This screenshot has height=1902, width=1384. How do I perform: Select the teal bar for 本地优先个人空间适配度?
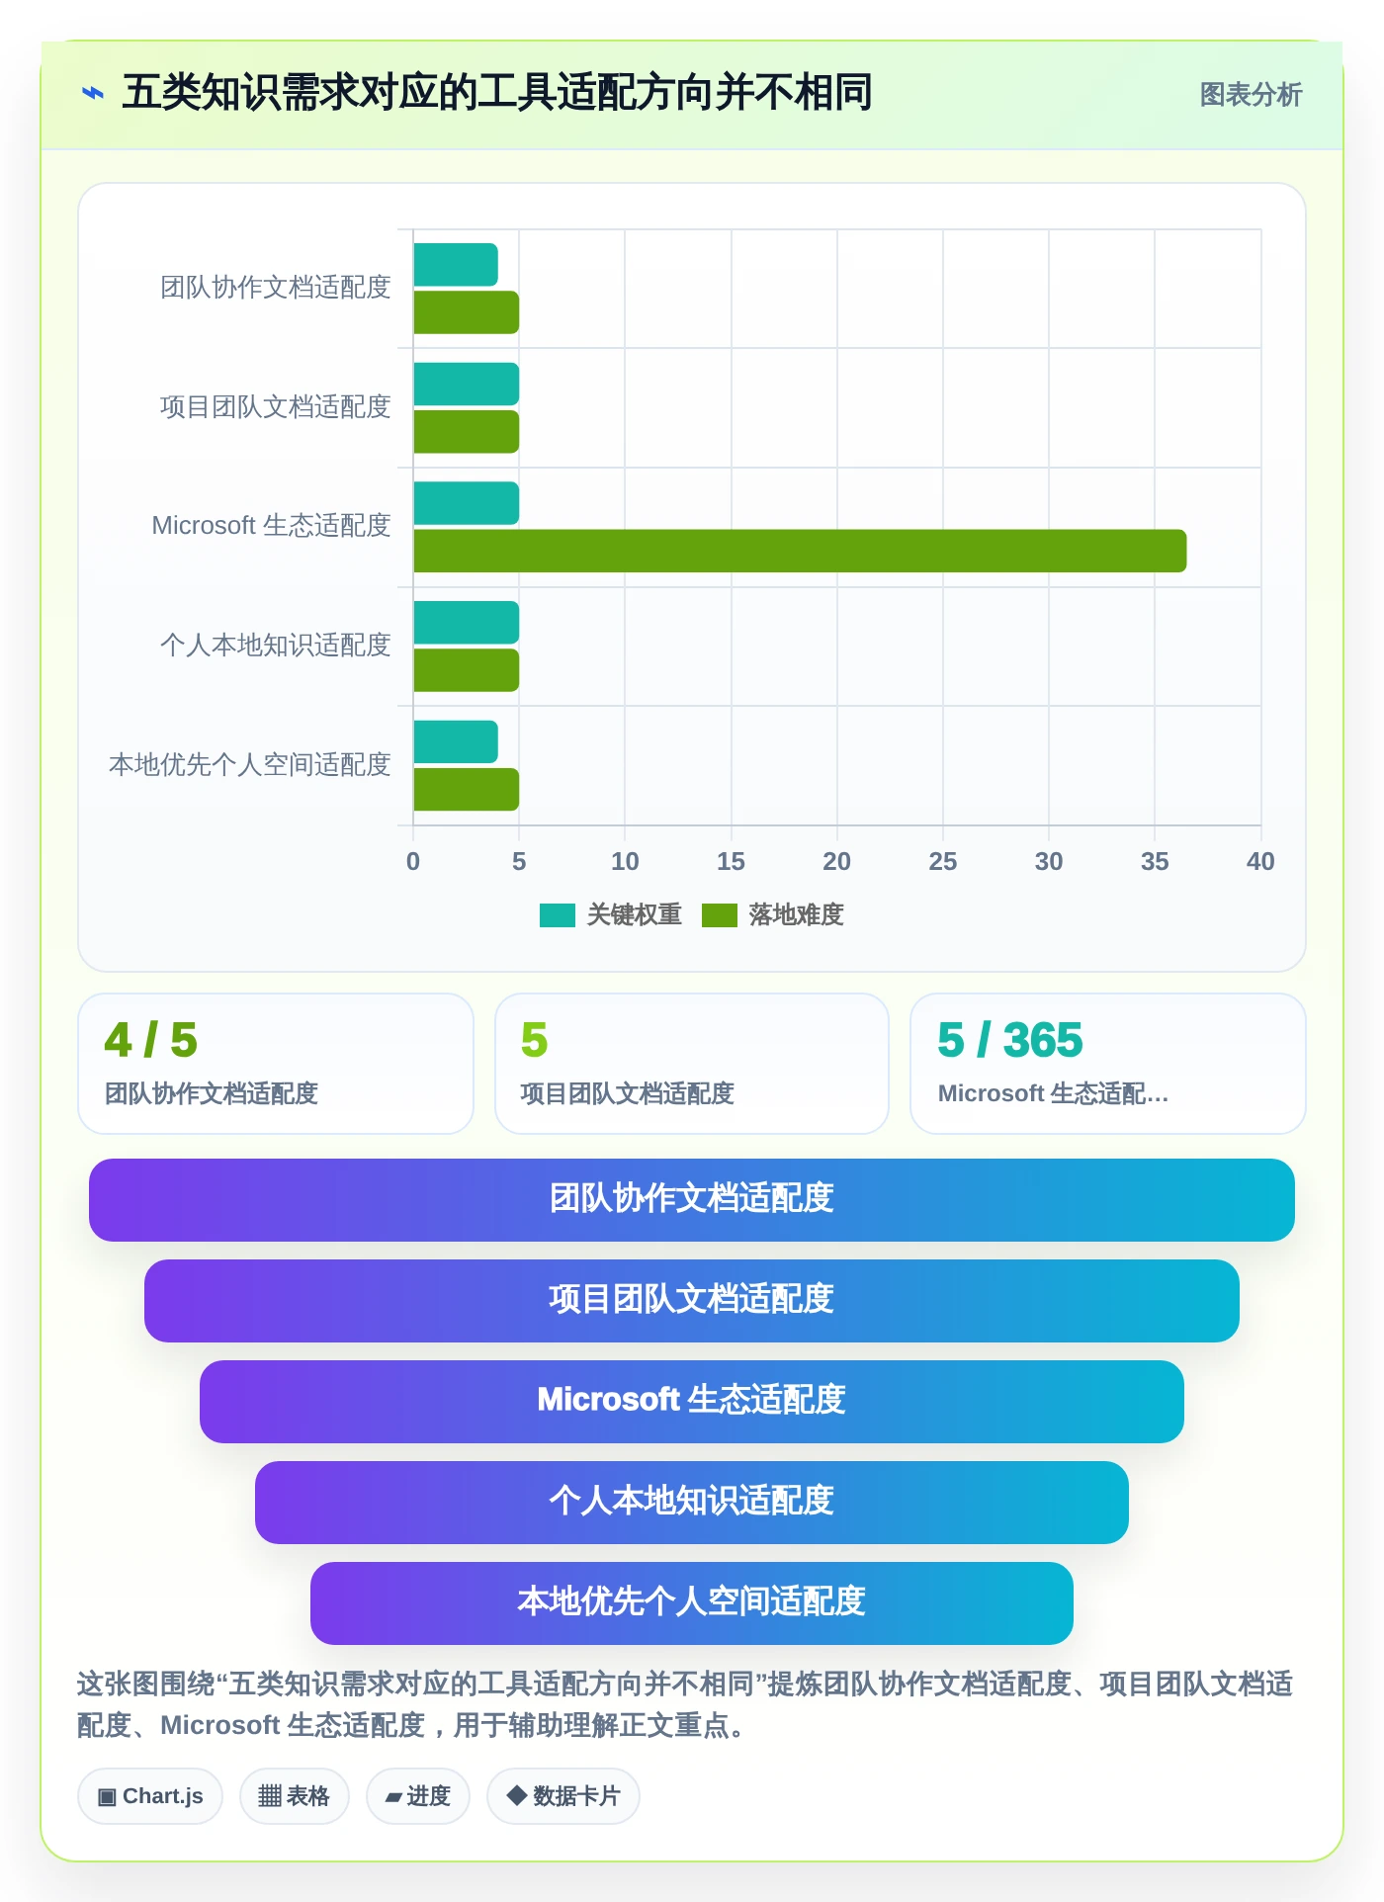(x=456, y=741)
